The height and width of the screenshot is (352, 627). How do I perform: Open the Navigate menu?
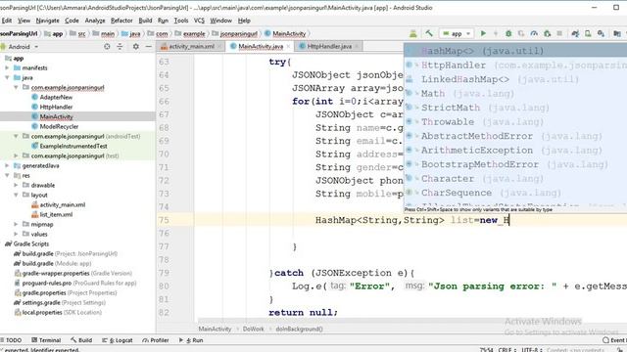point(47,21)
